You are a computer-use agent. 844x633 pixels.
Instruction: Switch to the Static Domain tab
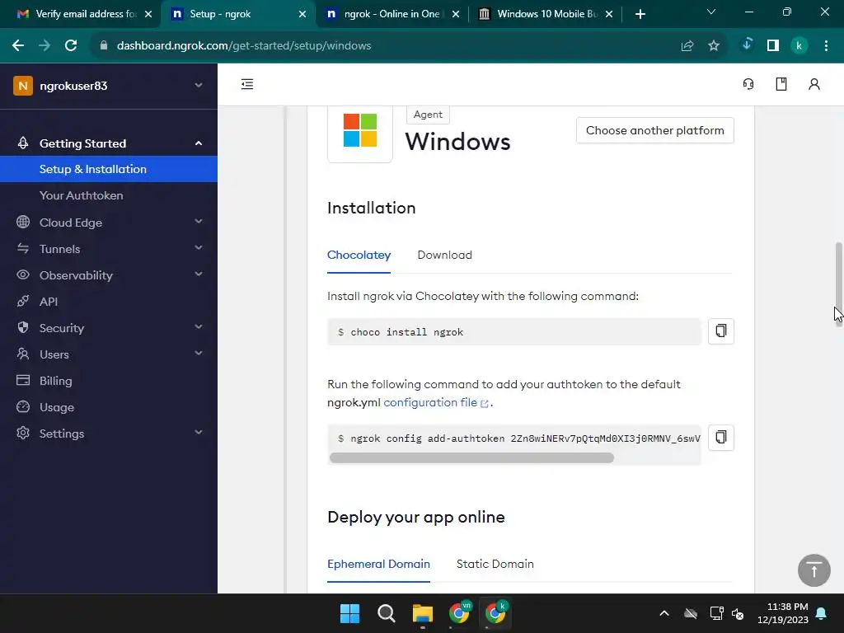click(x=495, y=564)
